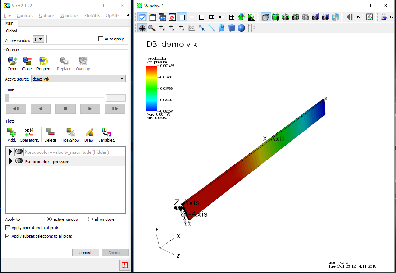The height and width of the screenshot is (273, 396).
Task: Activate the Sphere tool
Action: click(x=241, y=28)
